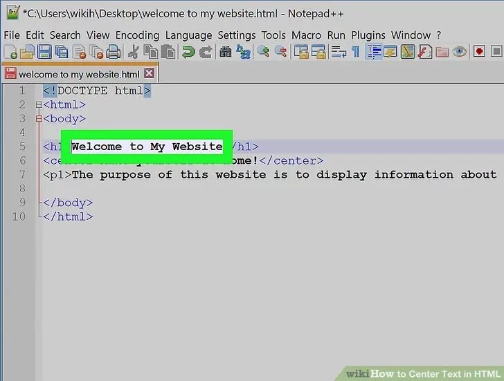Open a file using the folder icon

click(27, 52)
